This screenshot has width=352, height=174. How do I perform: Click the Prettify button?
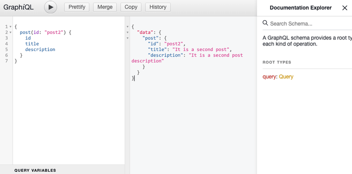77,7
